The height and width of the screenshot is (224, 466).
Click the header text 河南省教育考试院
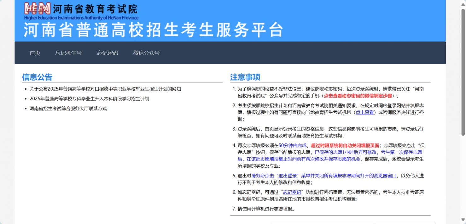click(95, 9)
